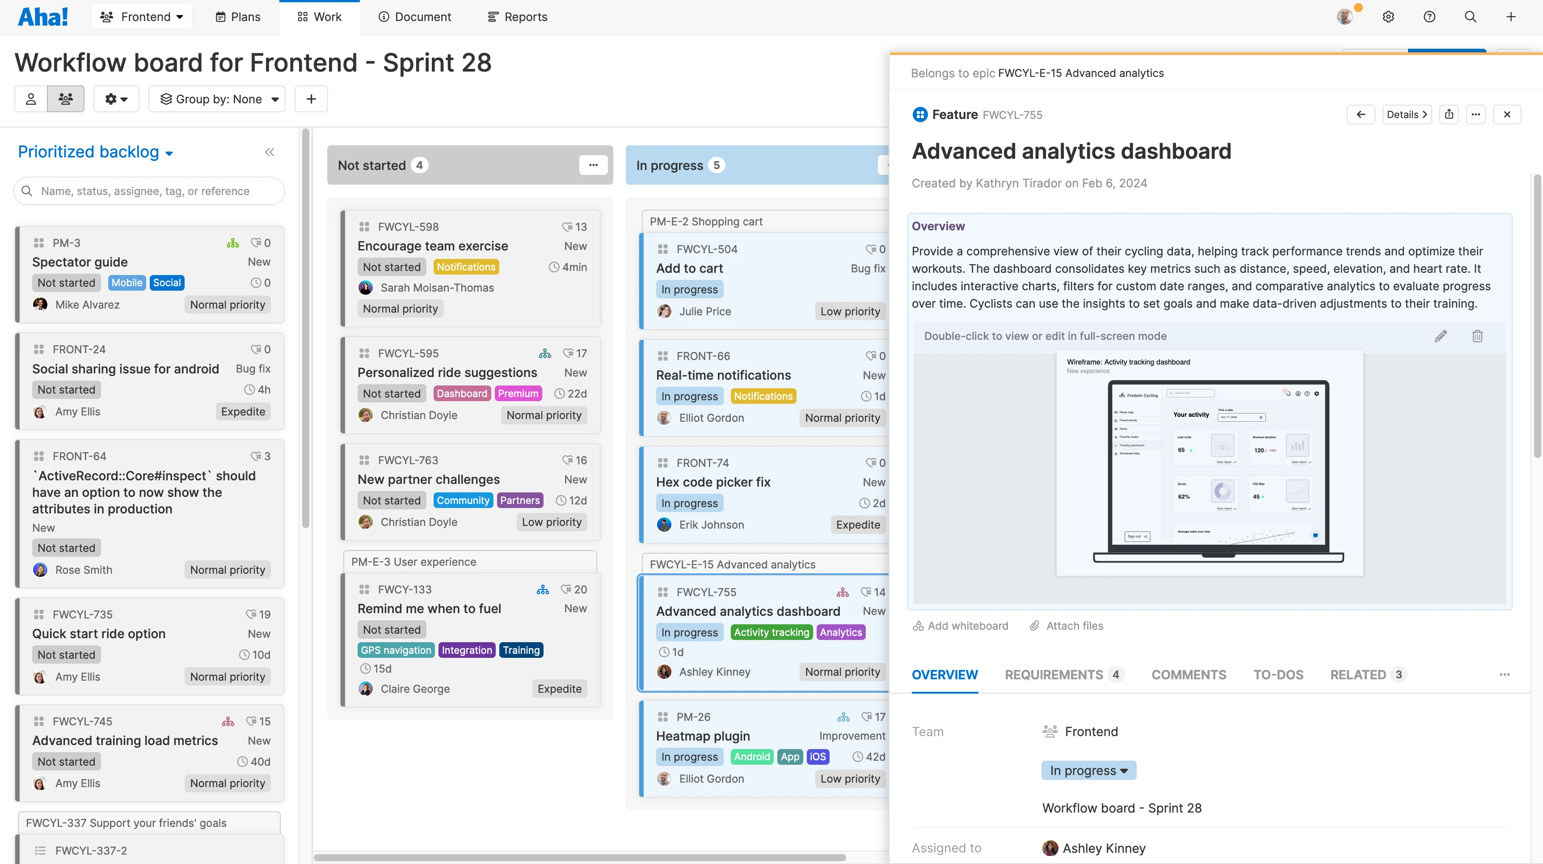Switch to team view with the people icon
This screenshot has height=864, width=1543.
65,99
